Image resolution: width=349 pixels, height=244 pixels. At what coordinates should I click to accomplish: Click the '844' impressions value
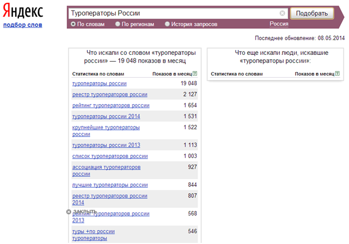pos(192,185)
